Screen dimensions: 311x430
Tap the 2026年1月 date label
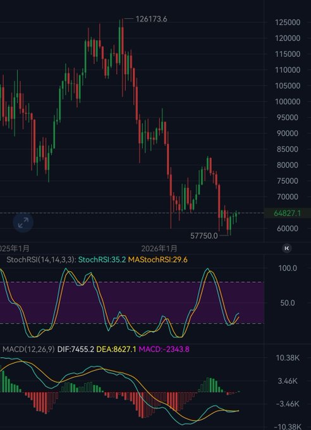click(159, 249)
